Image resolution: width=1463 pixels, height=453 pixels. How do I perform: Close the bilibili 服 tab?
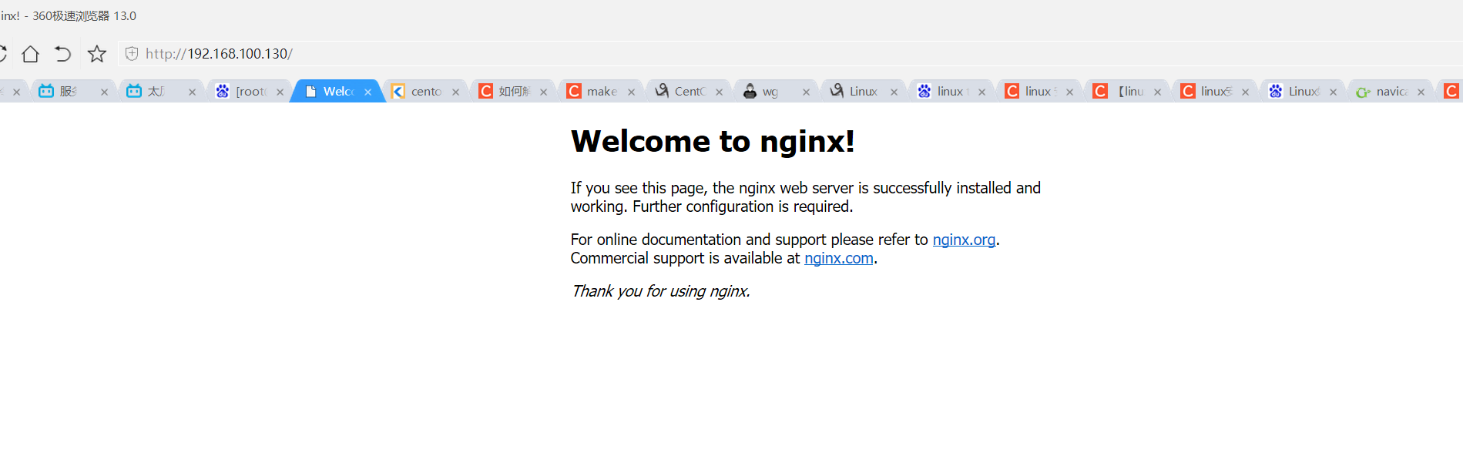(104, 92)
